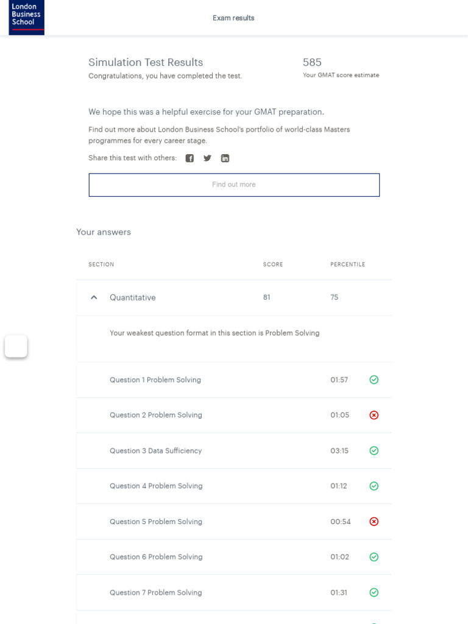Viewport: 468px width, 624px height.
Task: Collapse the Quantitative section chevron
Action: tap(94, 297)
